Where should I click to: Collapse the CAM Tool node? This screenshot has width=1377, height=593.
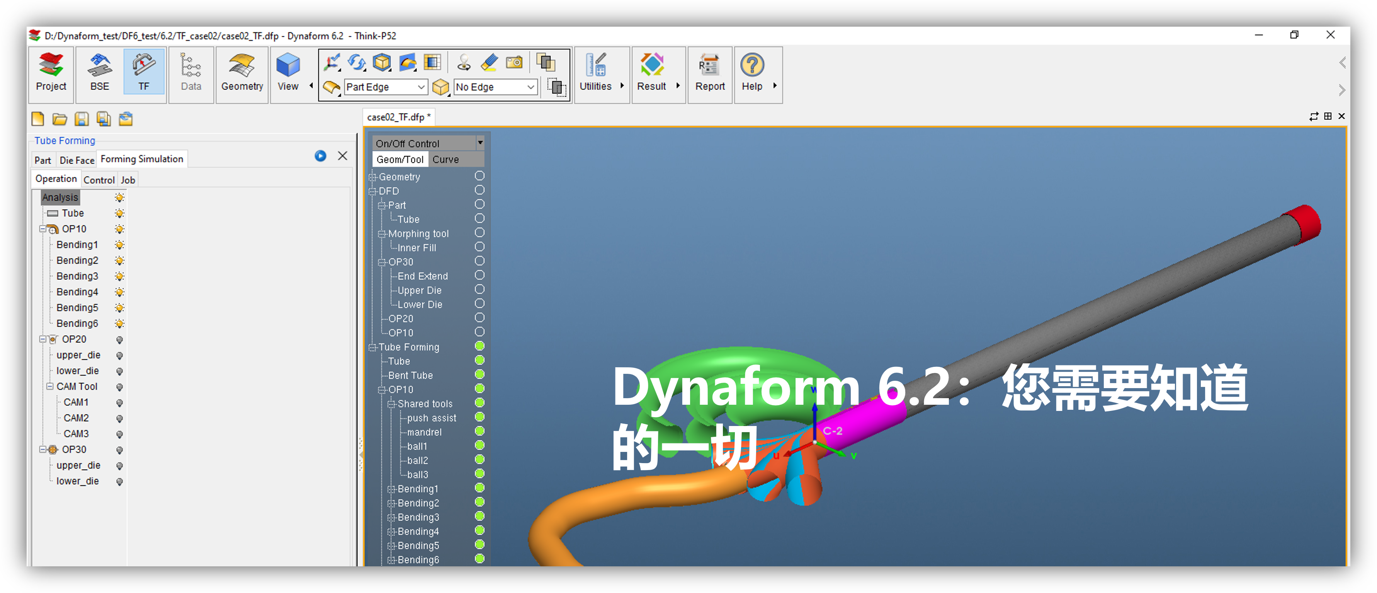coord(50,386)
